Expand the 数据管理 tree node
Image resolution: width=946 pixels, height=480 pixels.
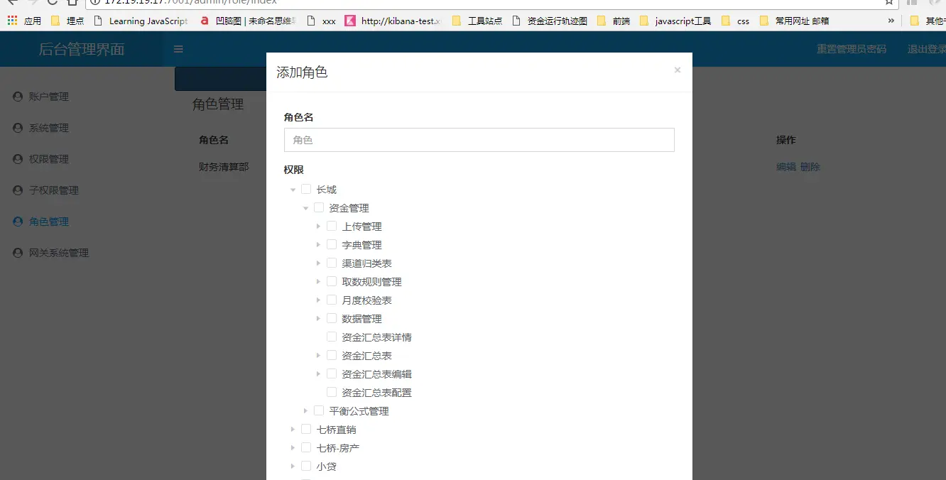[x=318, y=319]
